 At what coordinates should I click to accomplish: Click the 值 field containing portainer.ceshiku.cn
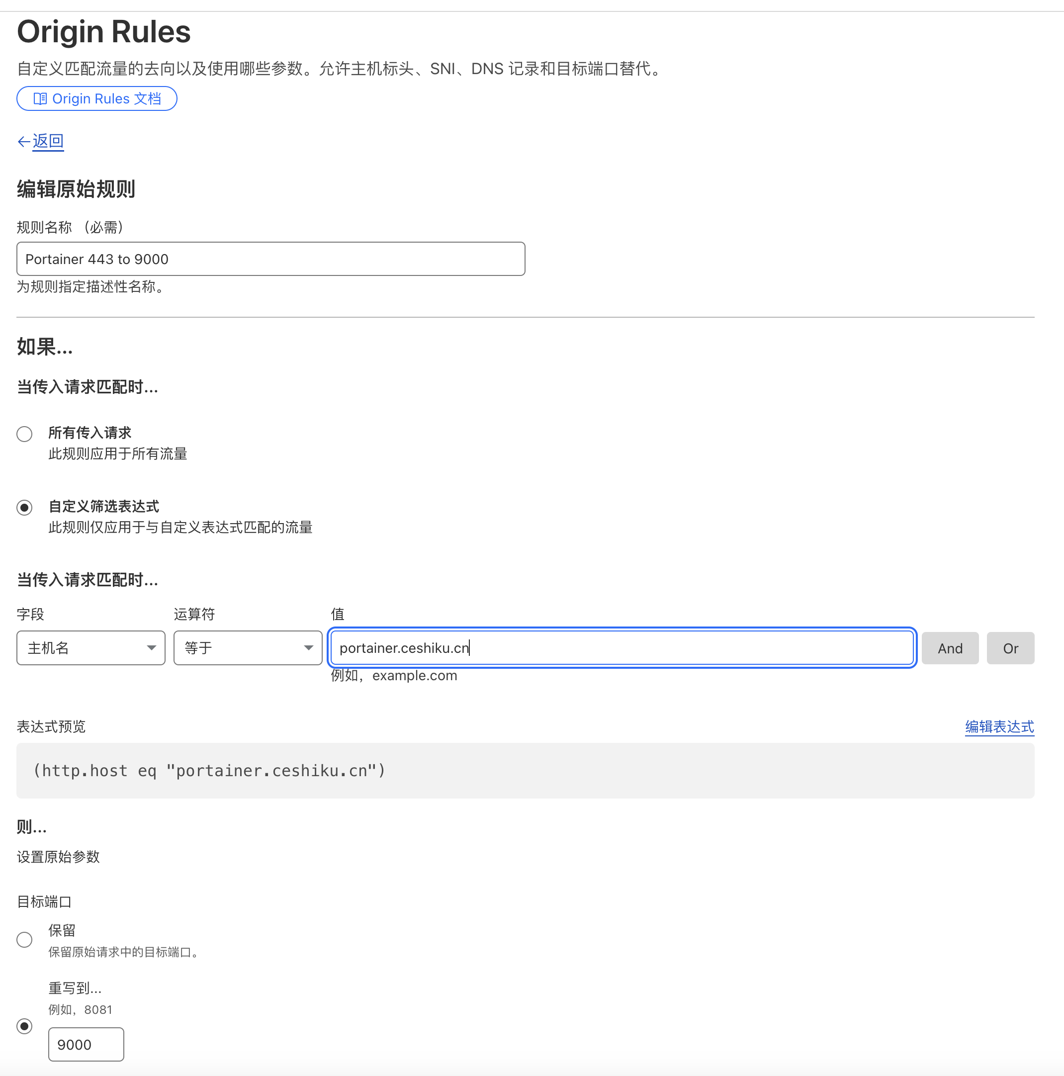coord(622,648)
